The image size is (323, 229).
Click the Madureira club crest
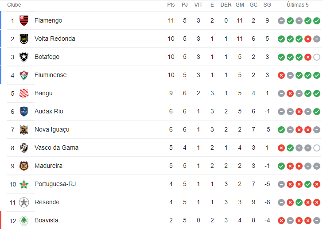[24, 166]
